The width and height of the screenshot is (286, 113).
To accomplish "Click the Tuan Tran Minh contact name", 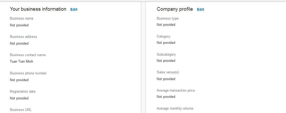I will tap(21, 62).
